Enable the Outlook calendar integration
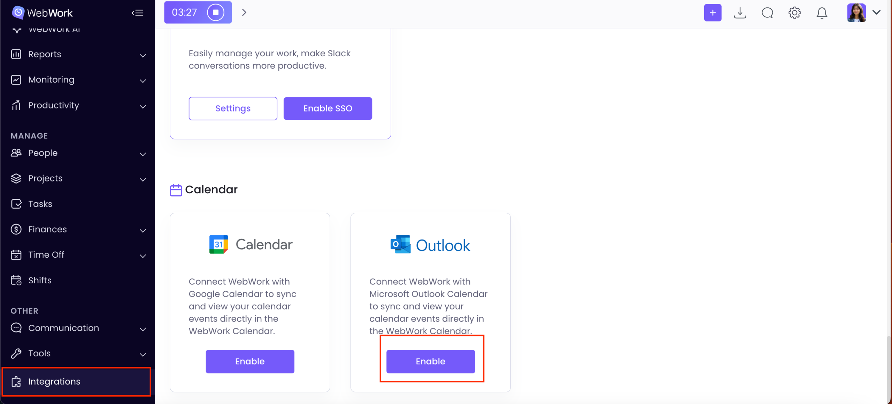Screen dimensions: 892x404 pyautogui.click(x=430, y=361)
